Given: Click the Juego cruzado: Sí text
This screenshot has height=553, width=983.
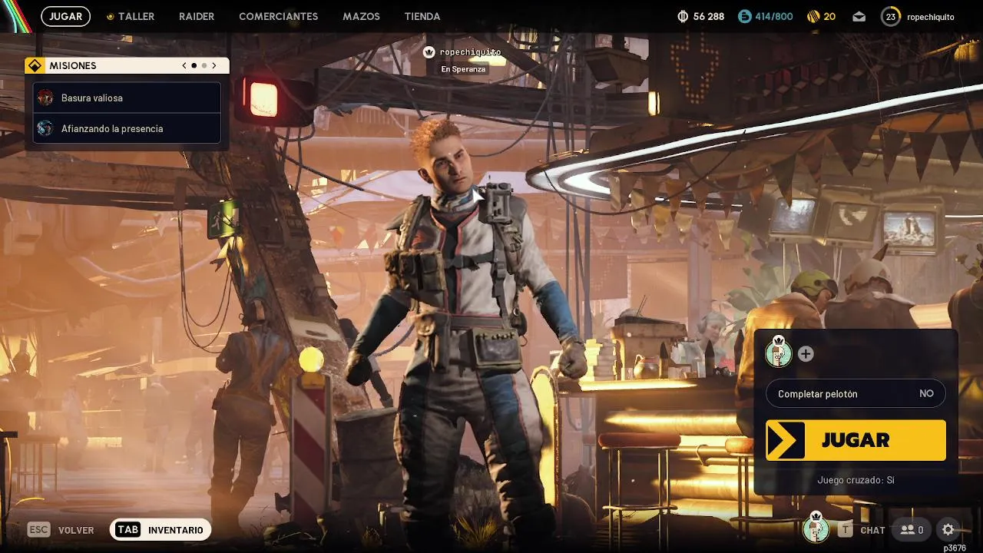Looking at the screenshot, I should [x=856, y=480].
